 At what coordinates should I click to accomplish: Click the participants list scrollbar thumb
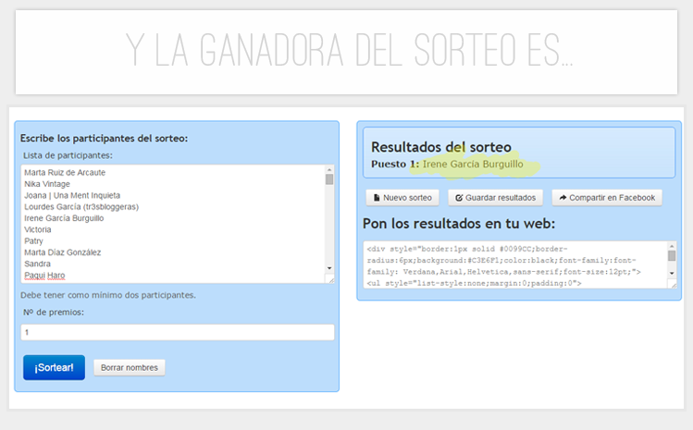coord(329,179)
